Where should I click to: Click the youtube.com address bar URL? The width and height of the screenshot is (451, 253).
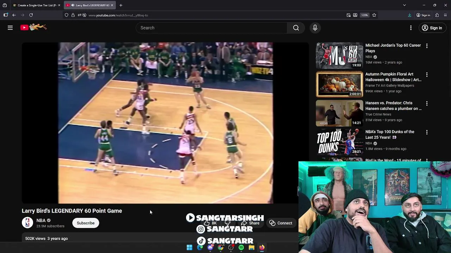[118, 15]
